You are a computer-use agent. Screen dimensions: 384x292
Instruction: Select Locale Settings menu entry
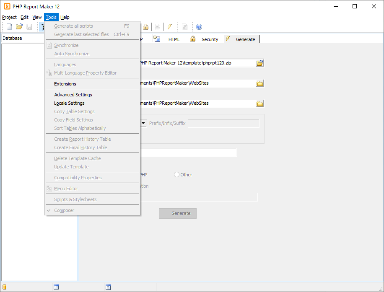(69, 103)
